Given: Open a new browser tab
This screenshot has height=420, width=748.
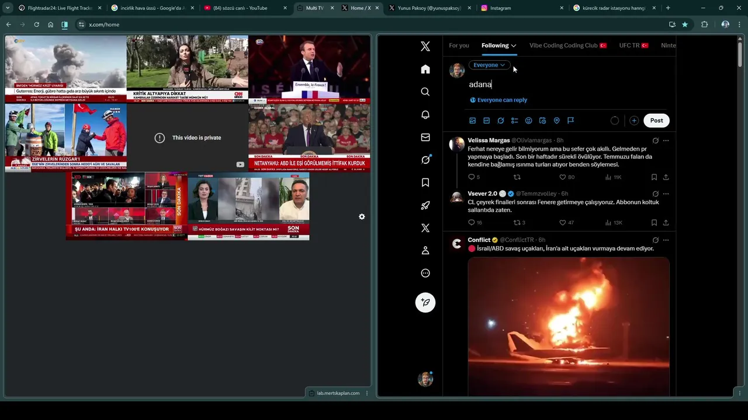Looking at the screenshot, I should coord(668,8).
